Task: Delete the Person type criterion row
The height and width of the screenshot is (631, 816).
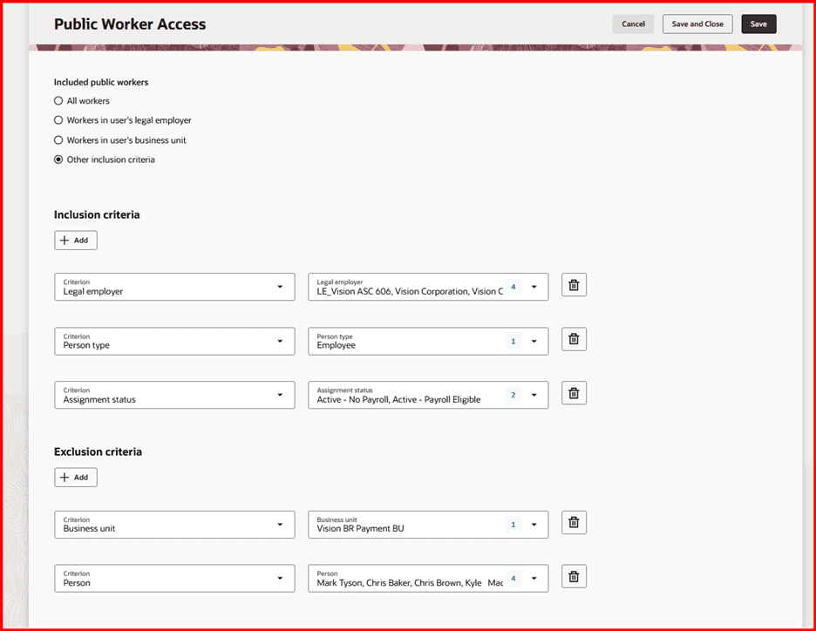Action: point(574,339)
